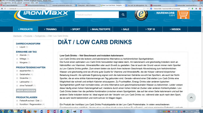Expand filters with MEHR ANZEIGEN button
The width and height of the screenshot is (203, 113).
click(26, 91)
